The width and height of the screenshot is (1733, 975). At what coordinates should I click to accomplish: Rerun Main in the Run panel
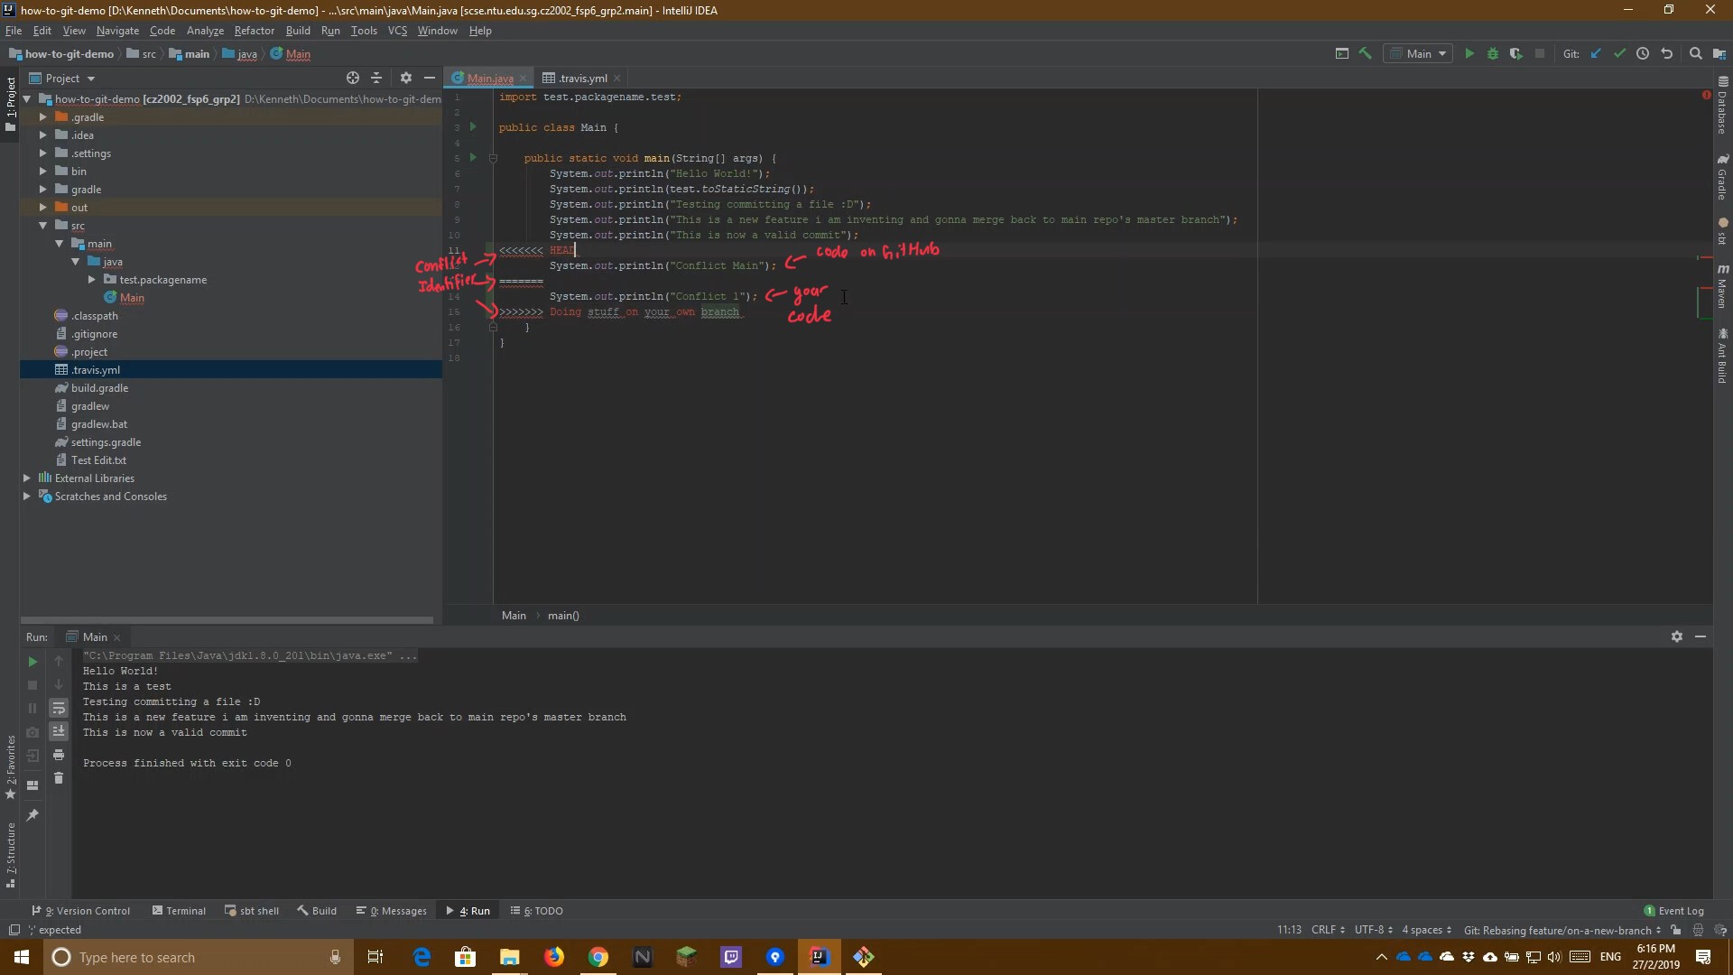[32, 662]
